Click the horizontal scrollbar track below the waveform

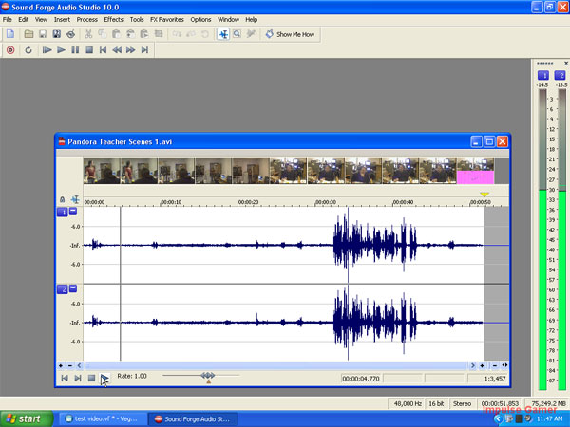coord(276,365)
